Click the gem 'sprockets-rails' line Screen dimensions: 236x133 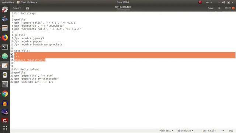click(x=48, y=29)
